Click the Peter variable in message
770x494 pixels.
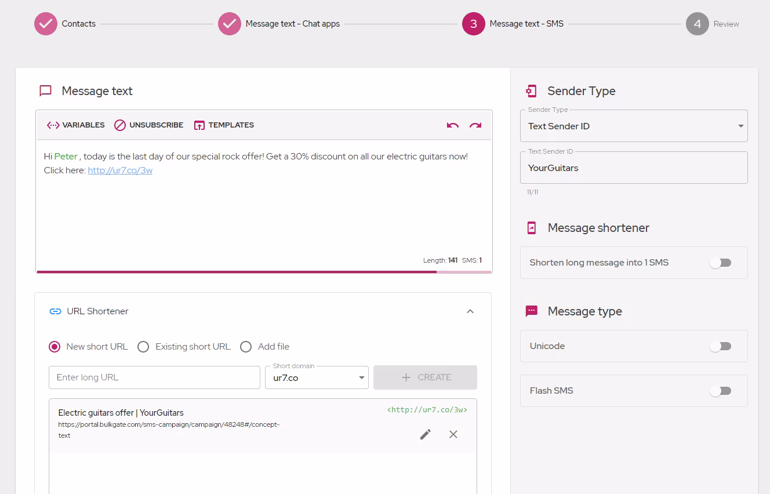66,157
